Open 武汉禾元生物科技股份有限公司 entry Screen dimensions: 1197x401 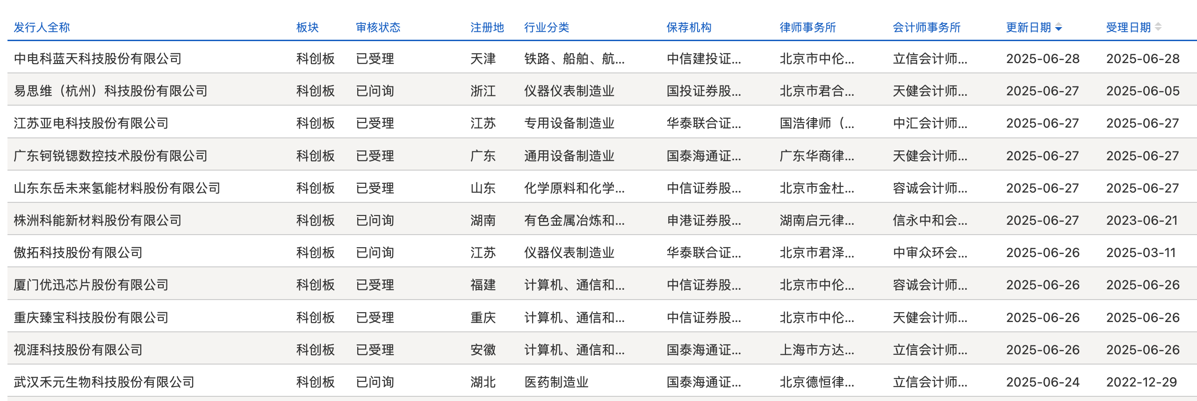pyautogui.click(x=104, y=382)
